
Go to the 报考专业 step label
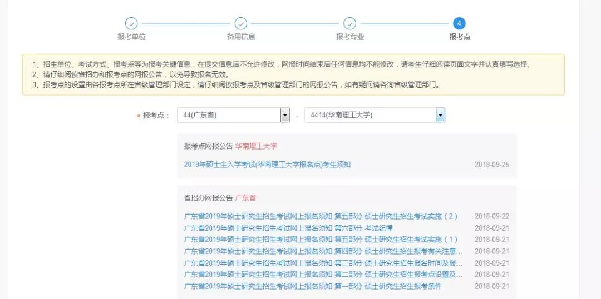tap(349, 37)
